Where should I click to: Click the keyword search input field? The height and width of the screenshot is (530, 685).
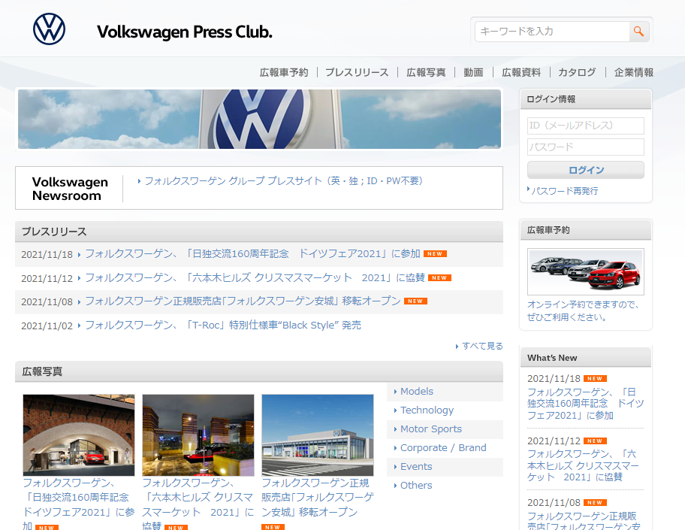pyautogui.click(x=552, y=32)
